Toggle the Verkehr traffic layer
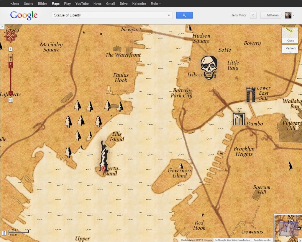Image resolution: width=302 pixels, height=242 pixels. (x=290, y=49)
